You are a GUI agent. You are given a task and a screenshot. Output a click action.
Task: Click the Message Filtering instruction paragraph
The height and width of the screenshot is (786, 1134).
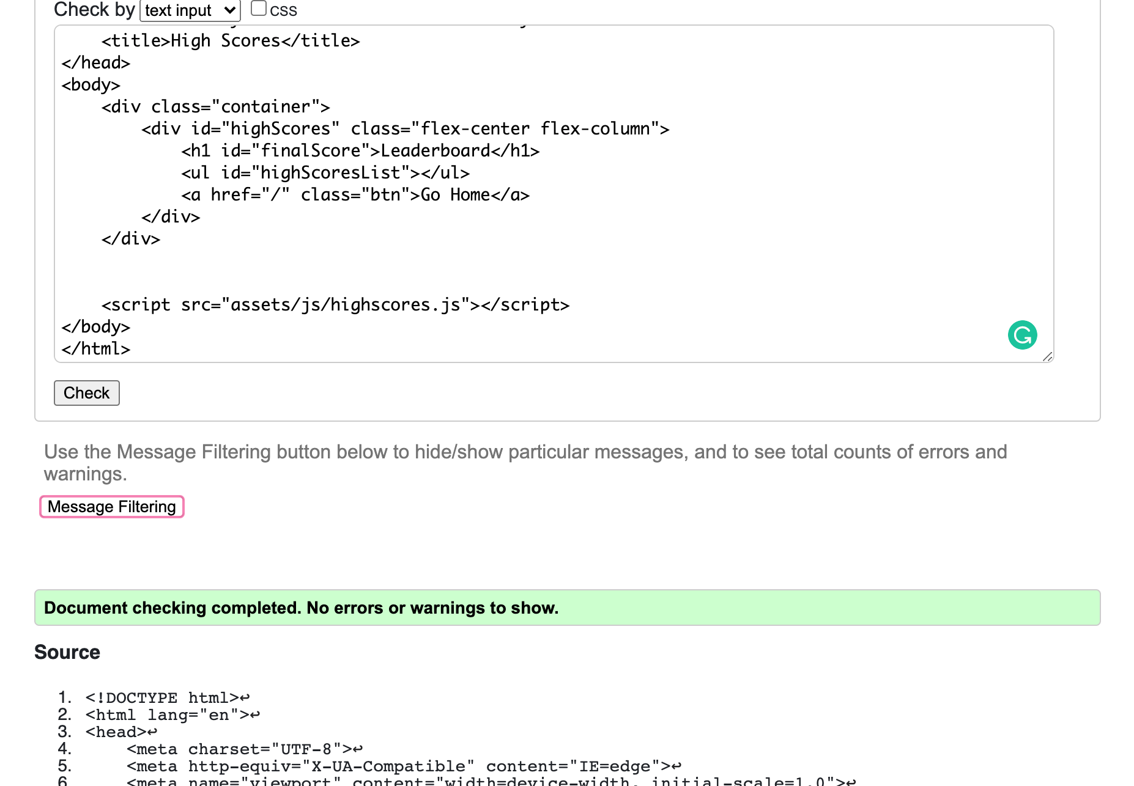525,463
